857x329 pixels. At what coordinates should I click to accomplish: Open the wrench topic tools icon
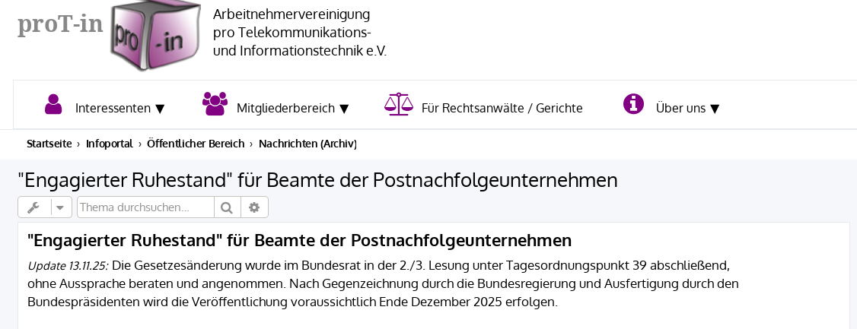coord(33,207)
